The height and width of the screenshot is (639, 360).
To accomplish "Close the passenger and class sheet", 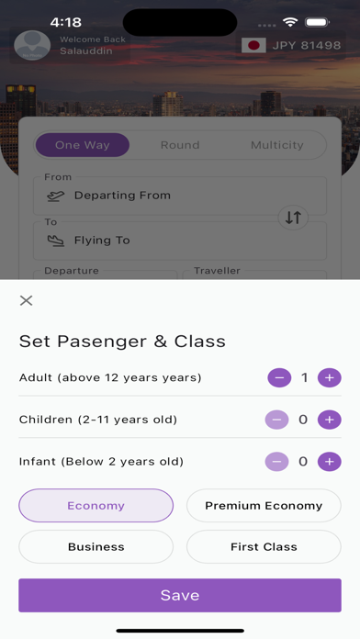I will click(x=26, y=301).
